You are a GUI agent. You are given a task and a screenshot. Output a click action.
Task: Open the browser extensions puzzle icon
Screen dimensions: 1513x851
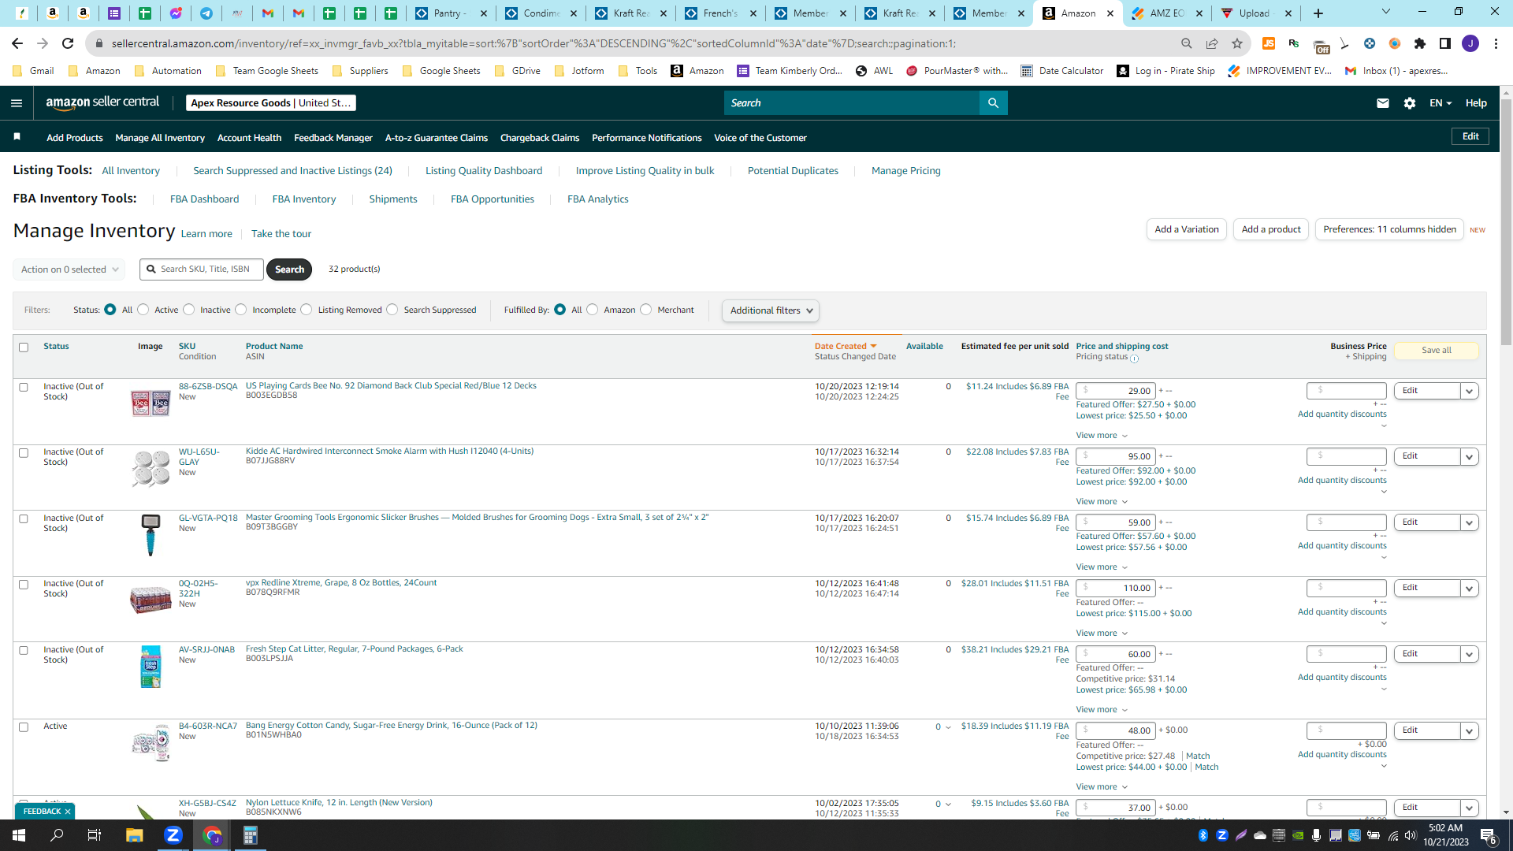coord(1420,43)
